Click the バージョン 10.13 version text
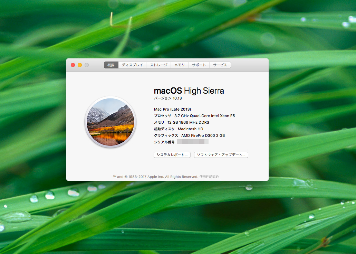 pos(168,98)
